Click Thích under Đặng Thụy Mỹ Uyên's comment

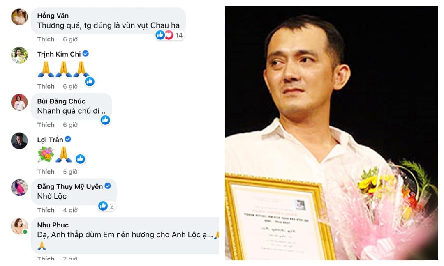click(46, 210)
